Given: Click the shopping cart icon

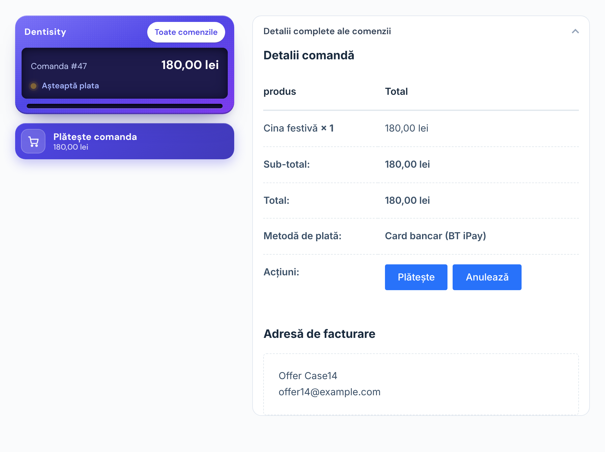Looking at the screenshot, I should tap(33, 142).
